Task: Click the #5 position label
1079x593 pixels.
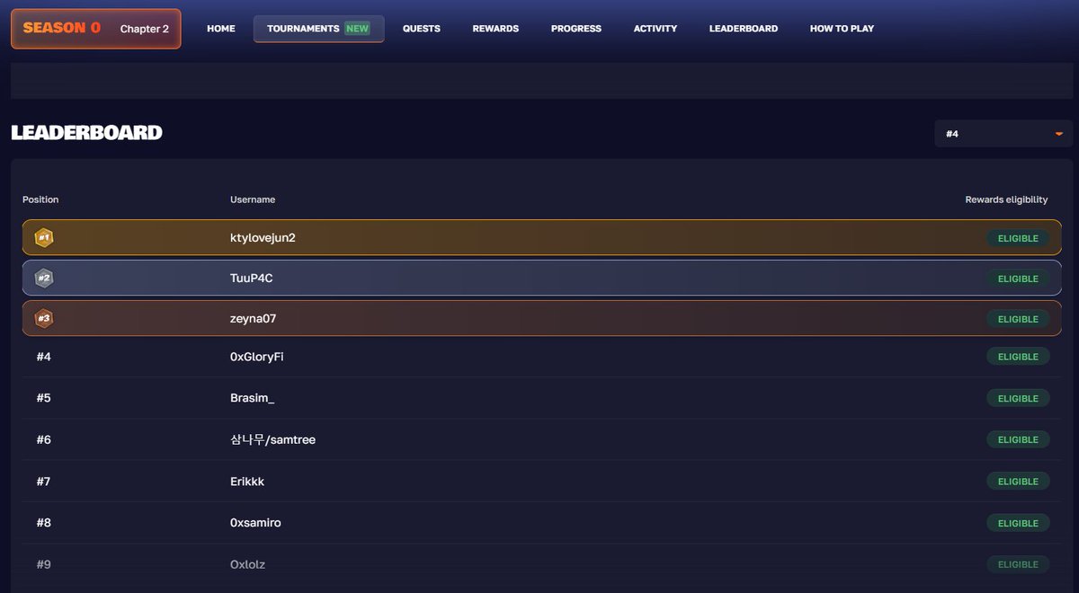Action: (x=44, y=398)
